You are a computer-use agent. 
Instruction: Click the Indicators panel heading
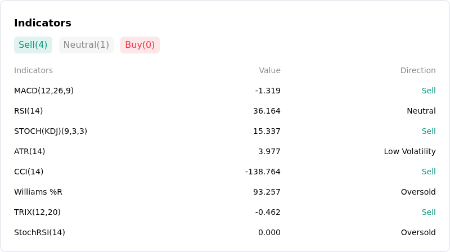click(43, 23)
